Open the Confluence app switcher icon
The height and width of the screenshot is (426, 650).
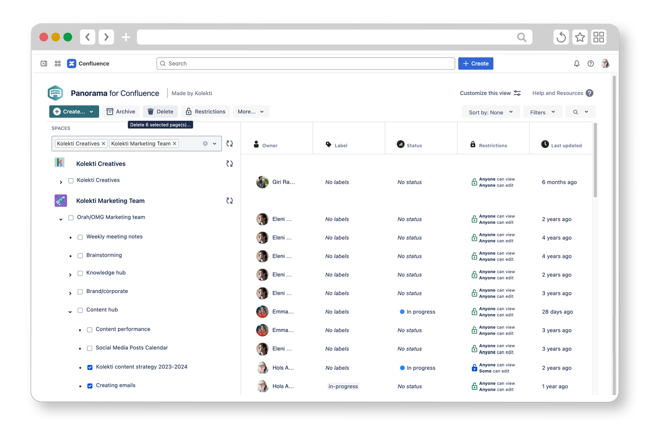click(58, 64)
